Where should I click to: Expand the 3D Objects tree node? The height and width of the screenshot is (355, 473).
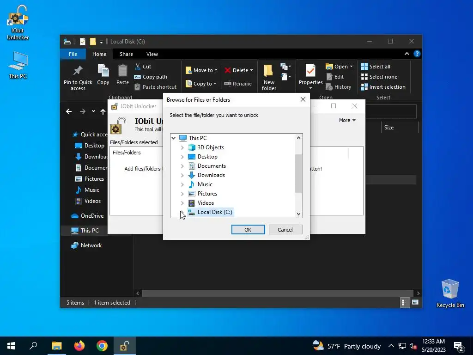[x=182, y=147]
